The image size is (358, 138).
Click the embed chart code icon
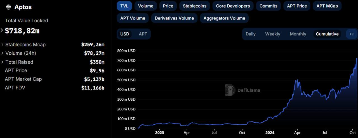click(x=352, y=34)
